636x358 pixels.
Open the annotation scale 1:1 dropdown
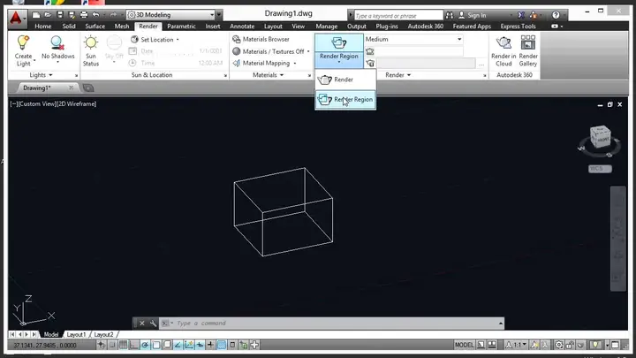(x=516, y=345)
